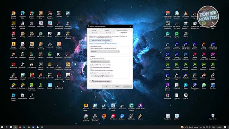Select the Audacity desktop shortcut
Image resolution: width=229 pixels, height=129 pixels.
[186, 76]
